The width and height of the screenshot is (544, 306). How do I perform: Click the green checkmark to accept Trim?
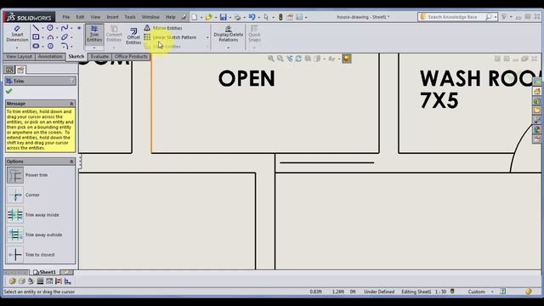[x=9, y=91]
